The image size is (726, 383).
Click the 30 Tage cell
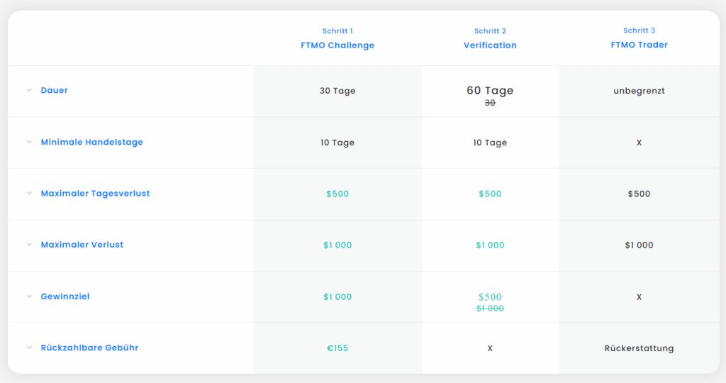pos(337,91)
